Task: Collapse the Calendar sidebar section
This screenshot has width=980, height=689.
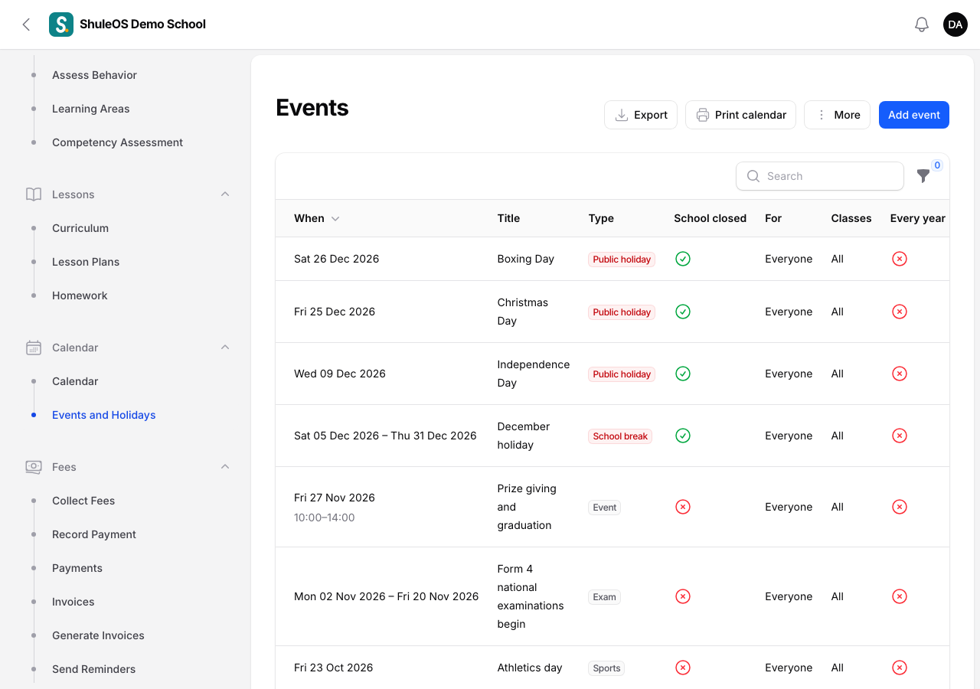Action: coord(225,348)
